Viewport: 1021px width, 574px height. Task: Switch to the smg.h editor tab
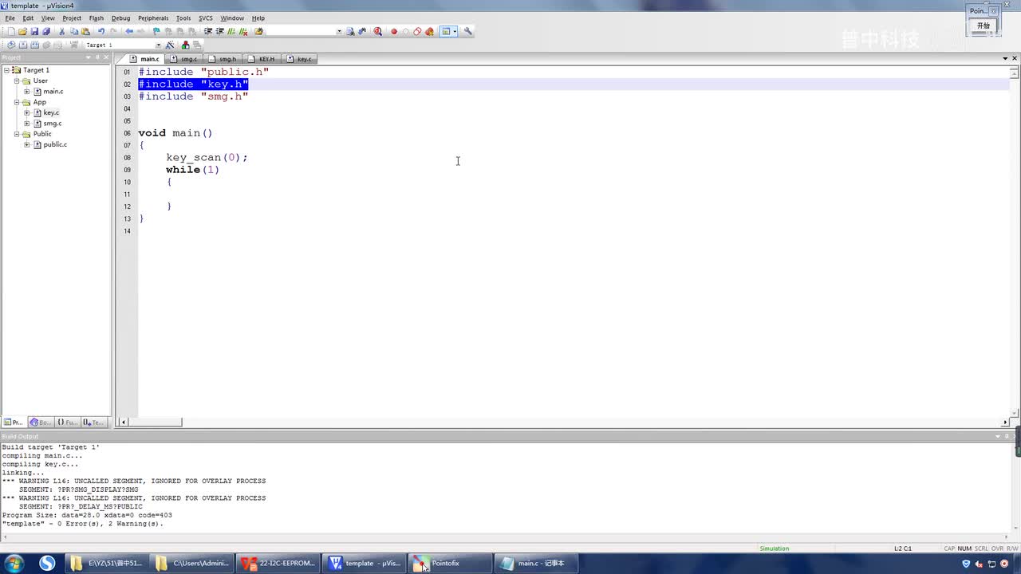point(223,59)
